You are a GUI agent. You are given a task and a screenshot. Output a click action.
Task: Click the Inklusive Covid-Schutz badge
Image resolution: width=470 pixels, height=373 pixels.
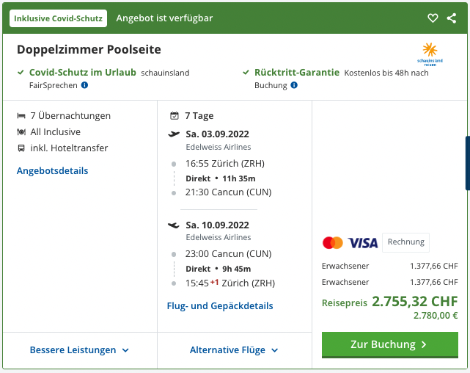59,18
